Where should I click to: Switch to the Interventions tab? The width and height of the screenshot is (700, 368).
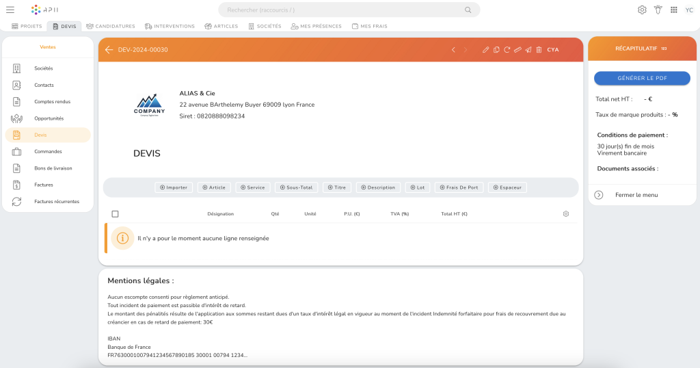170,26
